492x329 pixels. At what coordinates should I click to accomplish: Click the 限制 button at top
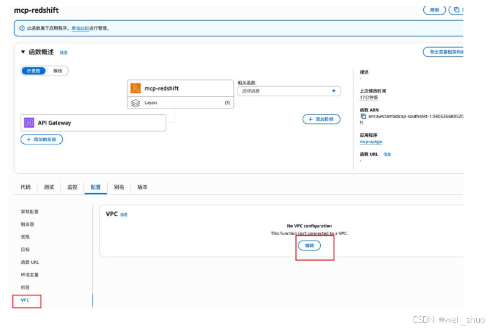pos(435,10)
